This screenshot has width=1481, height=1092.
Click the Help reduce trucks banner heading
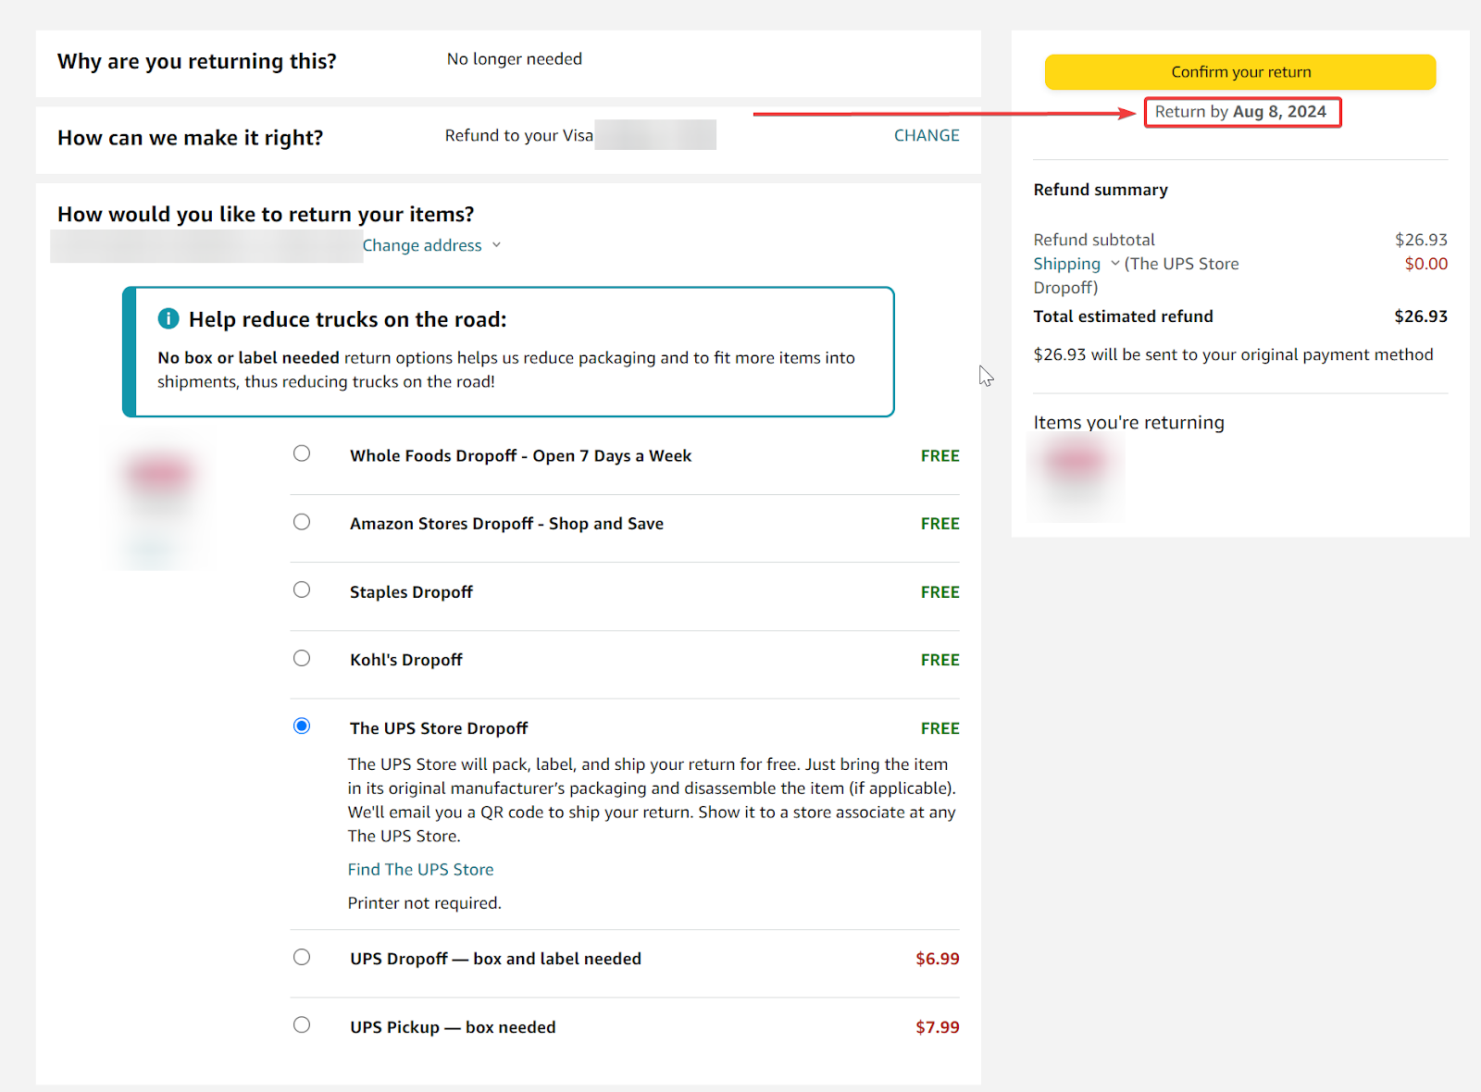pyautogui.click(x=347, y=320)
